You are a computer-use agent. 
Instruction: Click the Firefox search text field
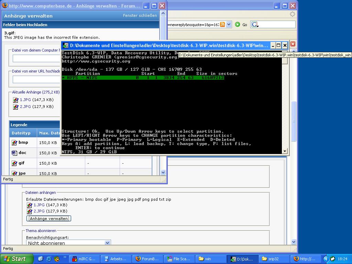pyautogui.click(x=277, y=24)
